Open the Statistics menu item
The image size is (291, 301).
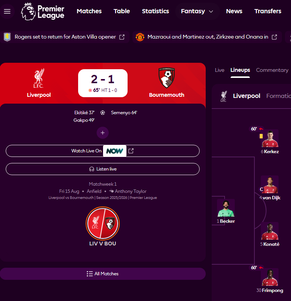pyautogui.click(x=156, y=11)
